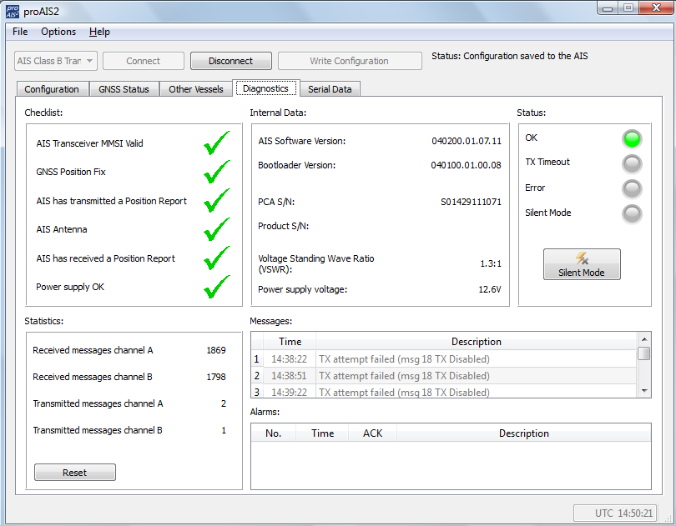The image size is (676, 526).
Task: Click the Power supply OK green checkmark
Action: tap(216, 287)
